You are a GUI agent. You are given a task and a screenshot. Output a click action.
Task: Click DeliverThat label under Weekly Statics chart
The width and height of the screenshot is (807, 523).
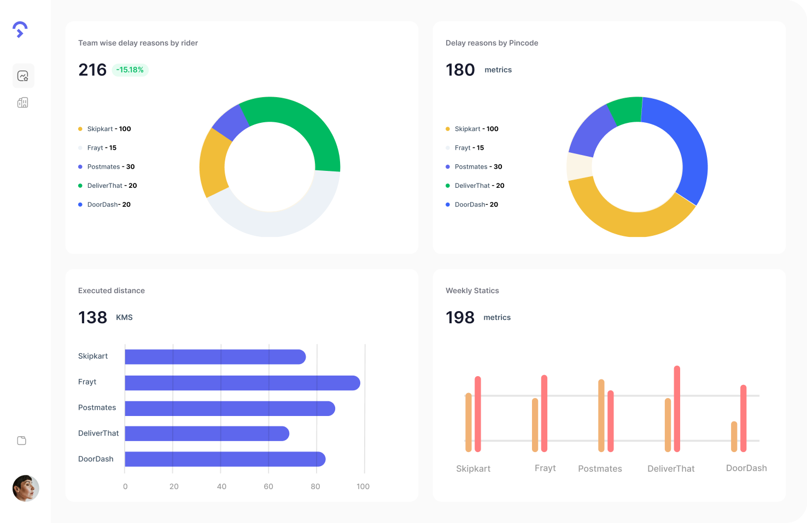coord(671,468)
